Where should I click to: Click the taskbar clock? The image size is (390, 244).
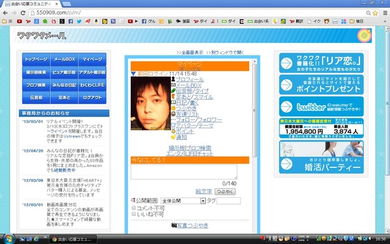pos(380,239)
